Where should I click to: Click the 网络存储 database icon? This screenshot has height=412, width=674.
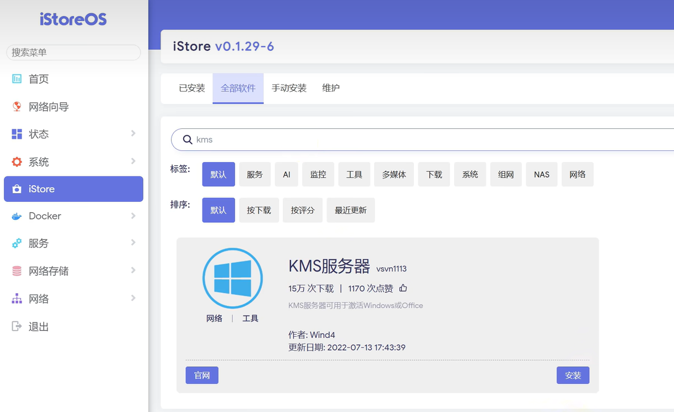click(17, 271)
